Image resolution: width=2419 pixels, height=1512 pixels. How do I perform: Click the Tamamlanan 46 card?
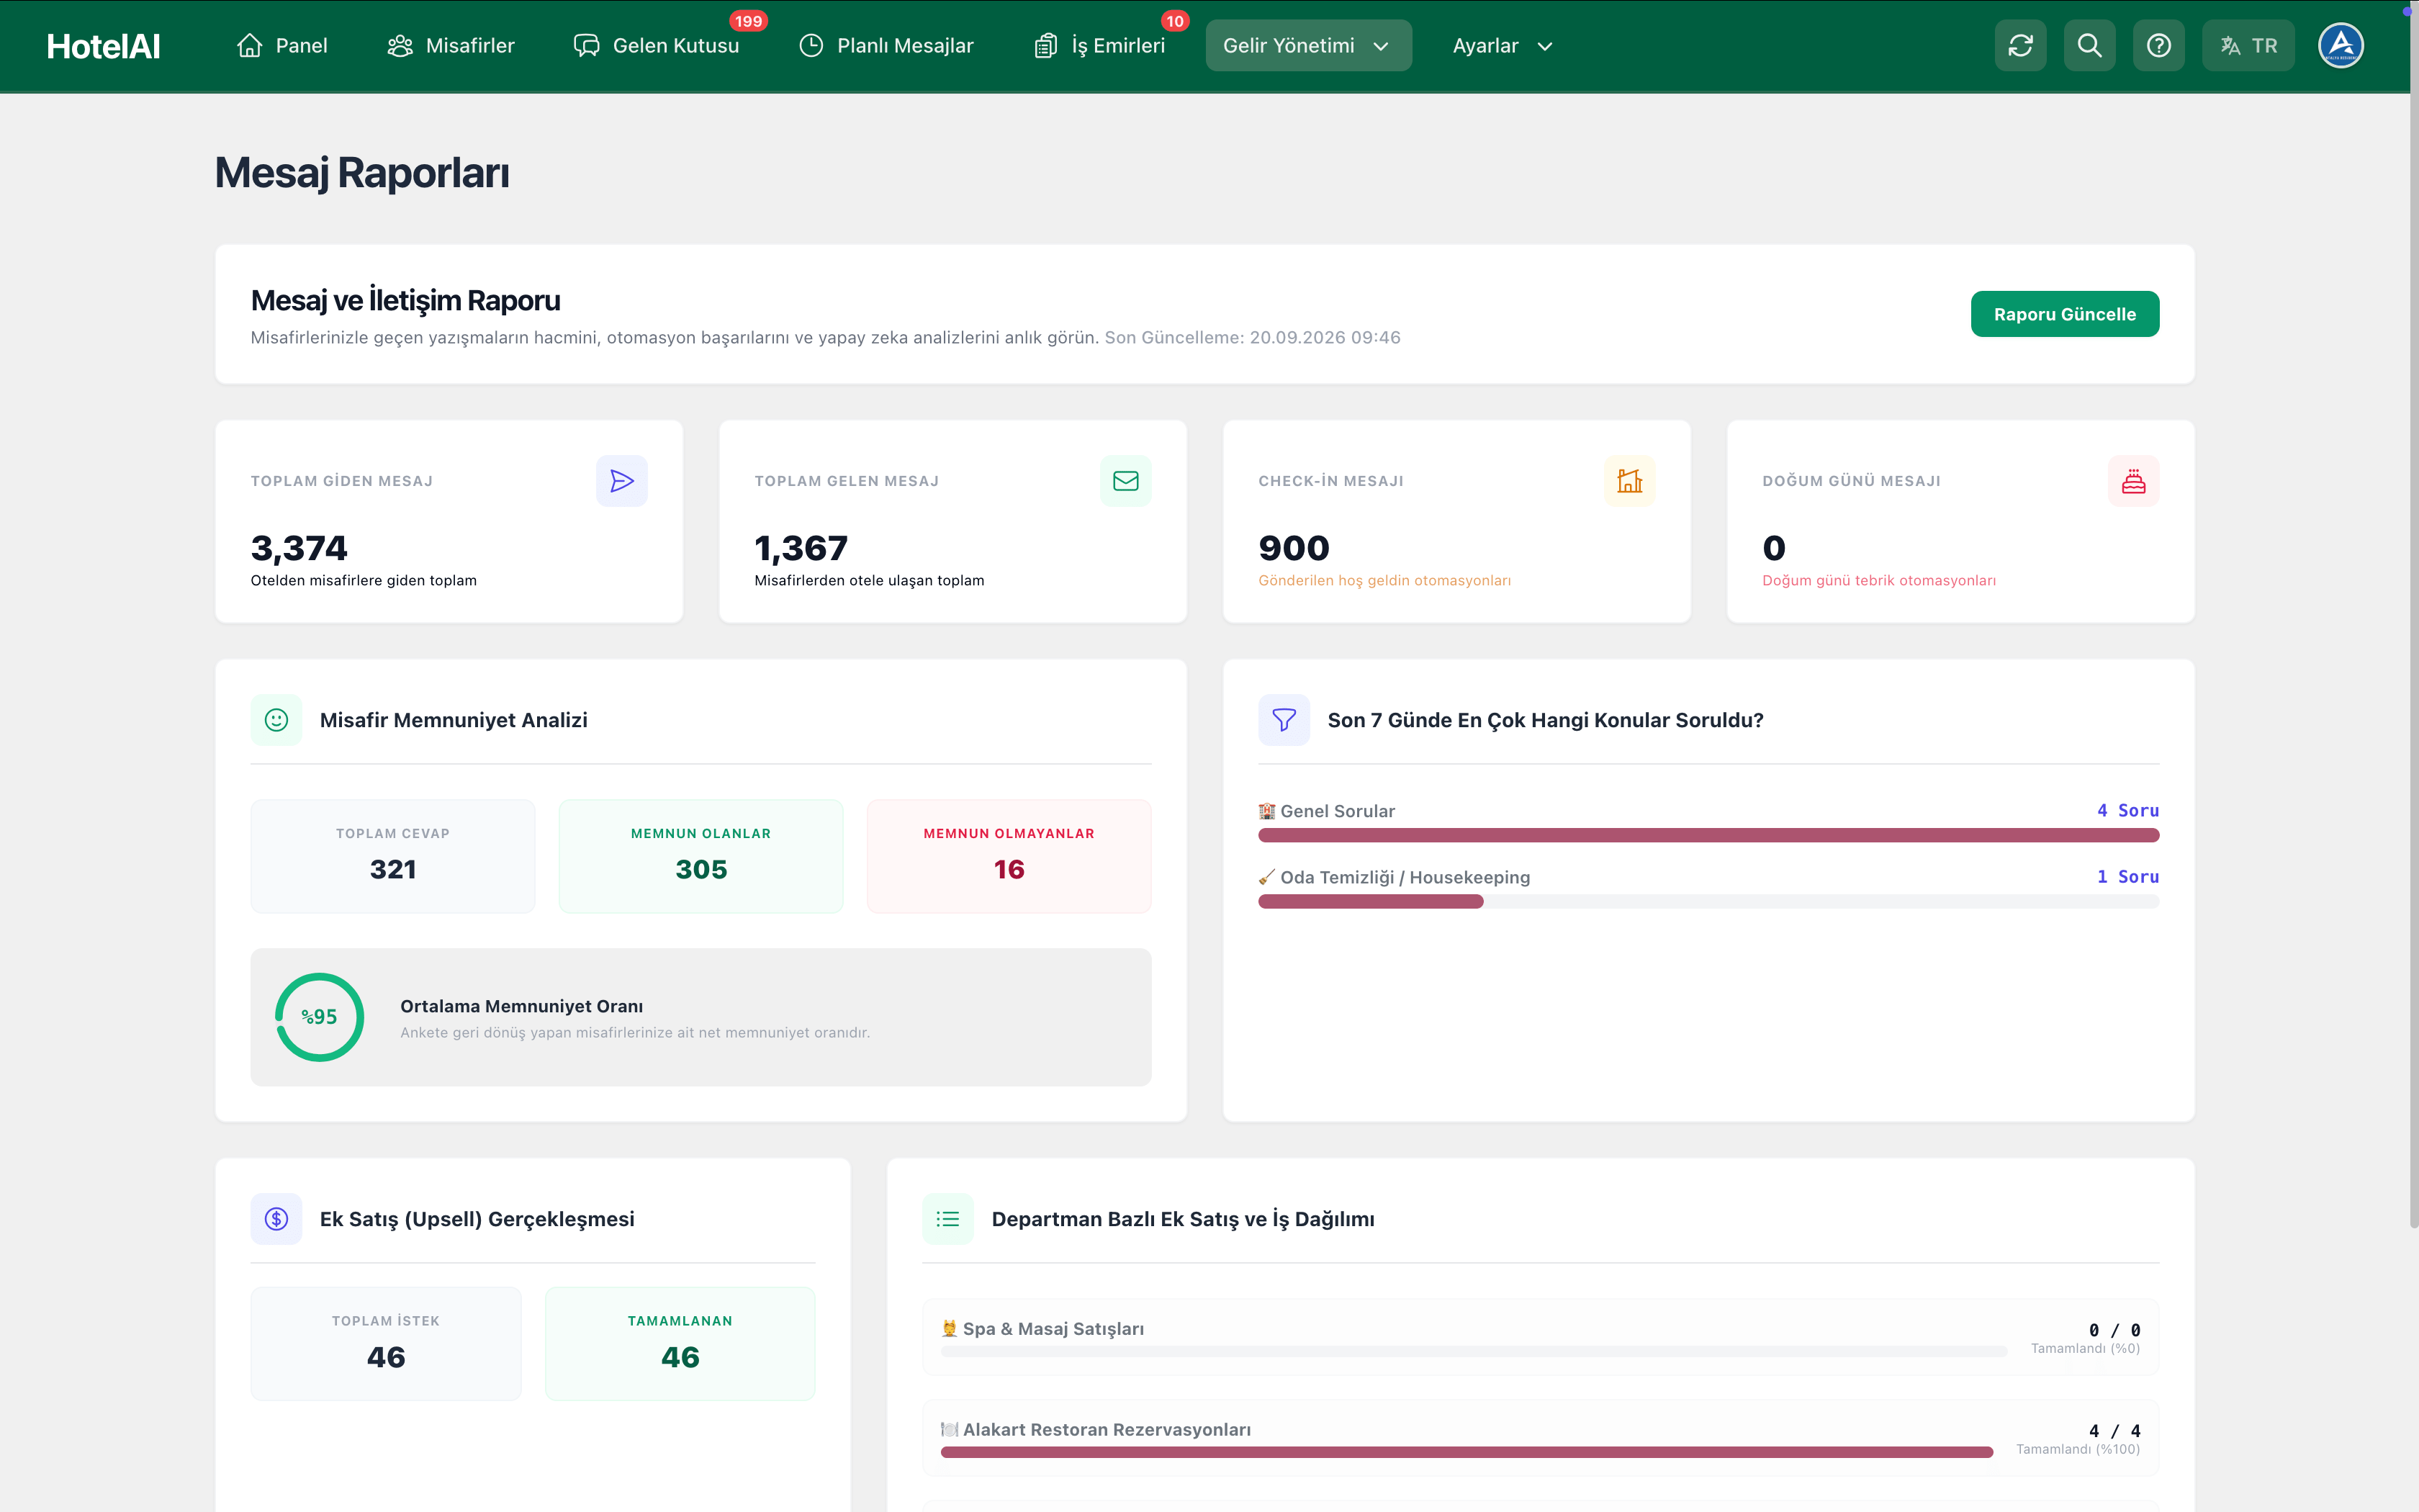point(680,1343)
